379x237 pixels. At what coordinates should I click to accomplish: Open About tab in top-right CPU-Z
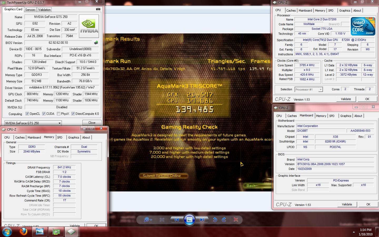pyautogui.click(x=357, y=11)
